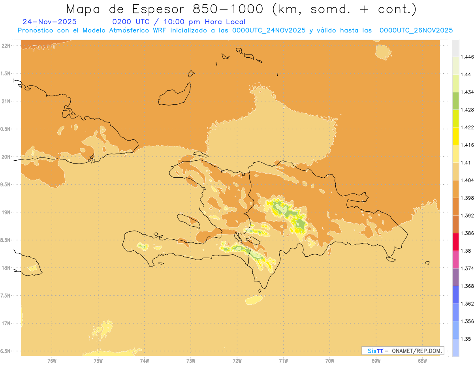Click the '69W' longitude label

[376, 360]
